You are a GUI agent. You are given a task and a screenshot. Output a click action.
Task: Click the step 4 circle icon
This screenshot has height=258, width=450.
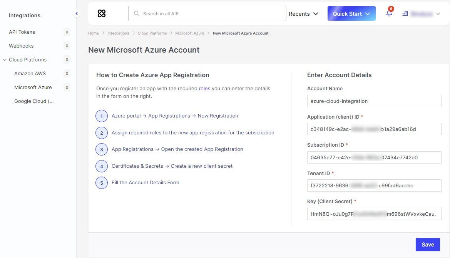pyautogui.click(x=102, y=166)
